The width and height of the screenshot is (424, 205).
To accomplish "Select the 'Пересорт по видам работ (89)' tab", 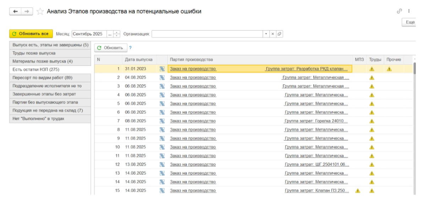I will tap(50, 78).
